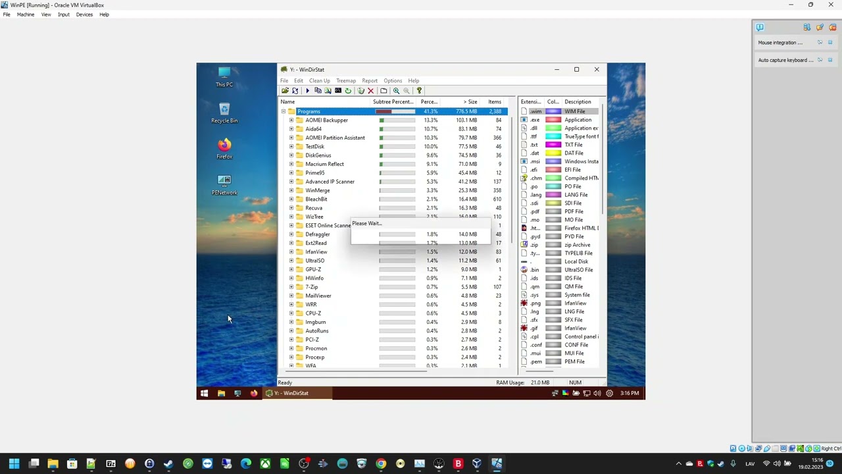
Task: Collapse the Programs folder tree node
Action: pos(284,111)
